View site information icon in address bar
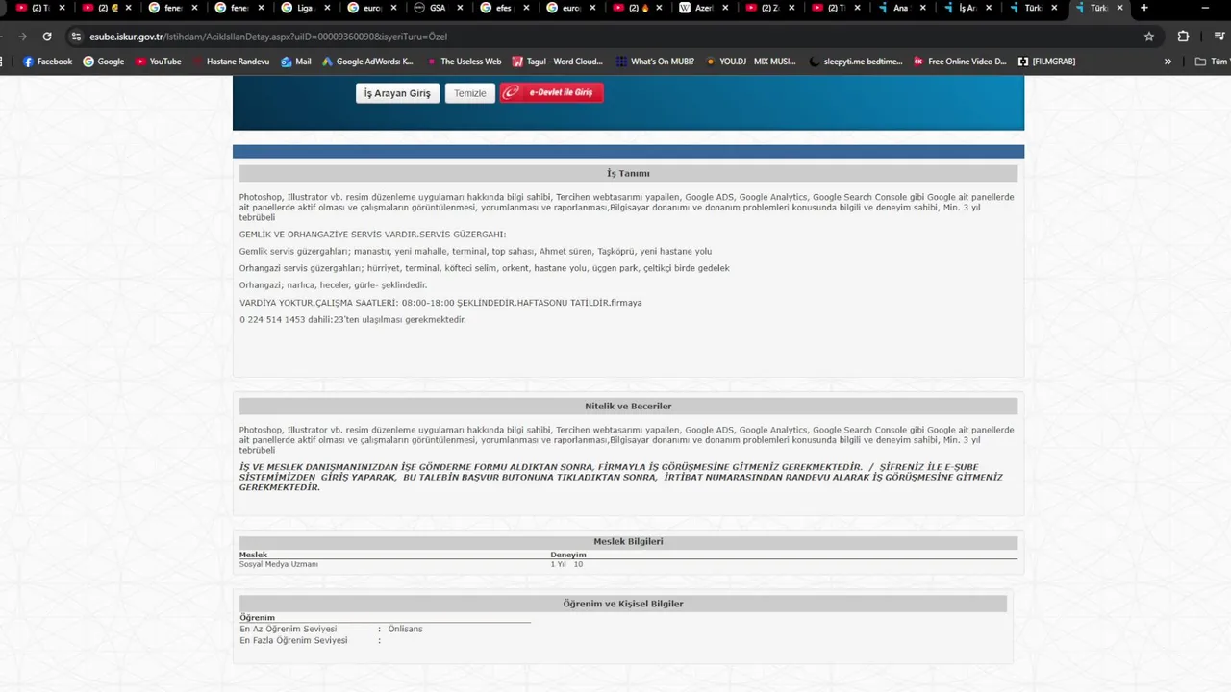 tap(77, 37)
